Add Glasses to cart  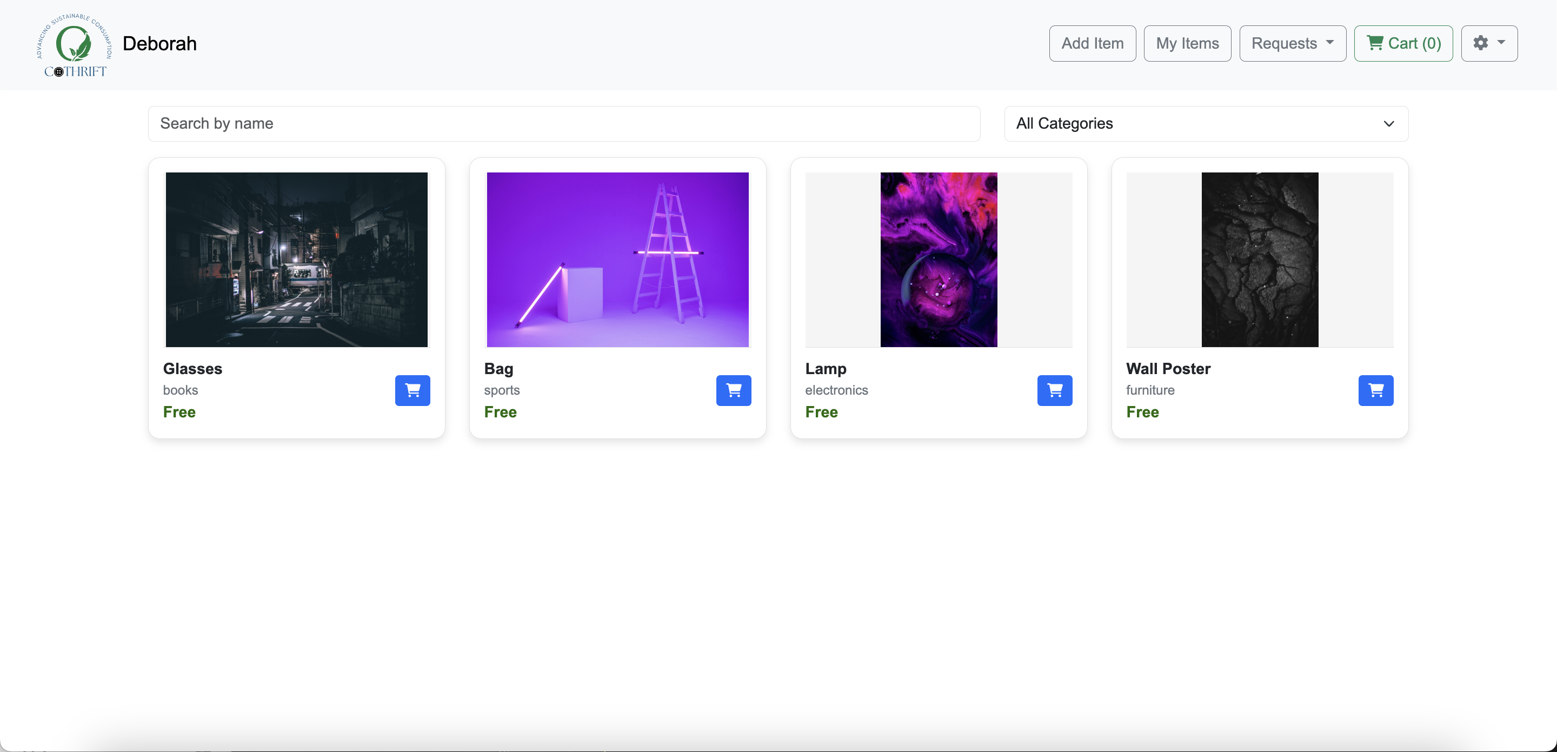412,390
